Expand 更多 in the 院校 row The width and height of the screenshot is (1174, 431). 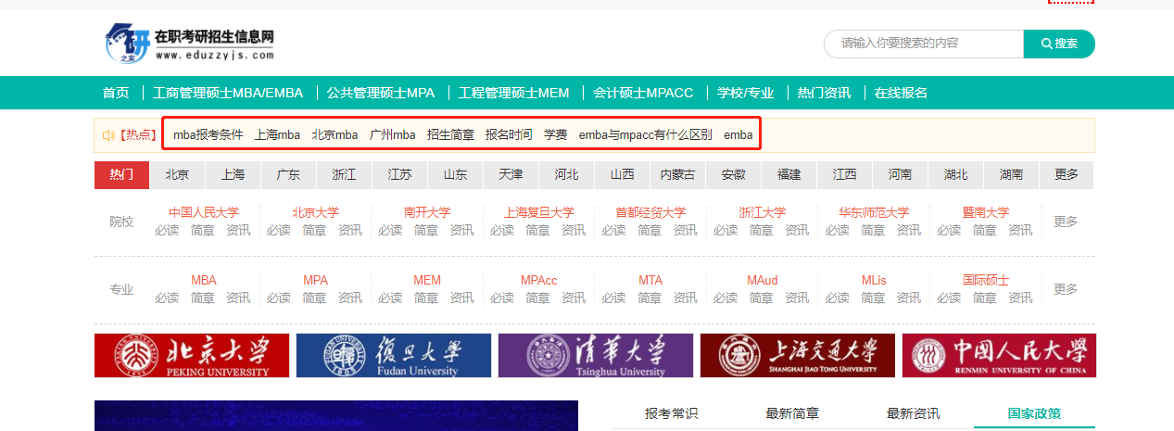click(x=1066, y=222)
